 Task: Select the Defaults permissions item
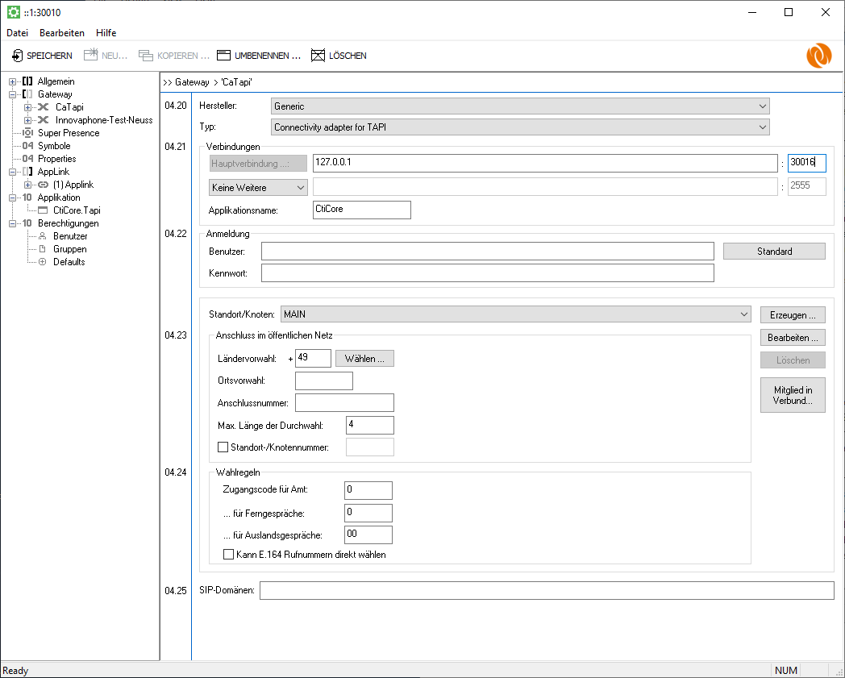click(69, 262)
